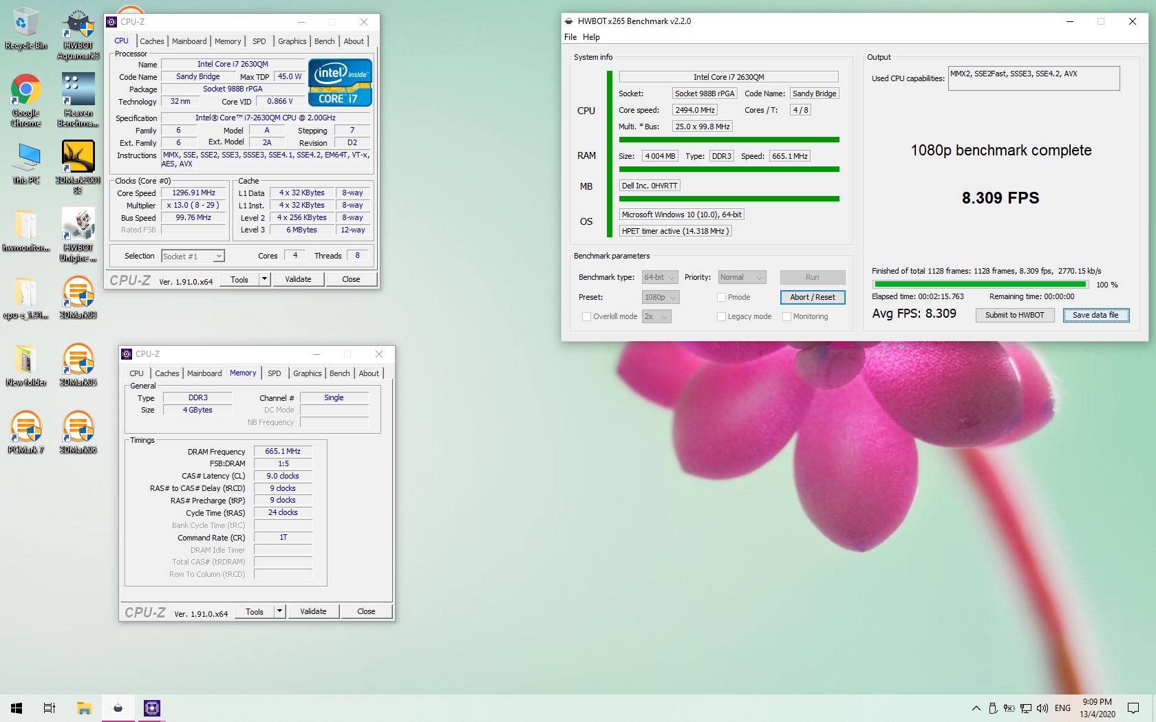Click Close in Memory CPU-Z window
This screenshot has height=722, width=1156.
point(366,611)
